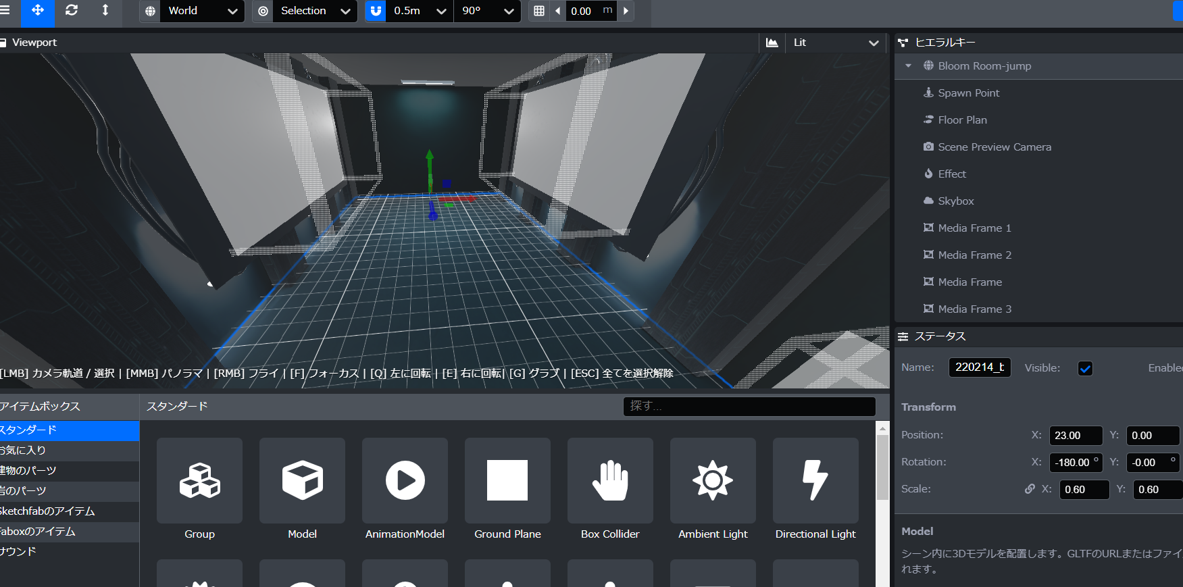Toggle the grid visibility icon
Viewport: 1183px width, 587px height.
(539, 11)
